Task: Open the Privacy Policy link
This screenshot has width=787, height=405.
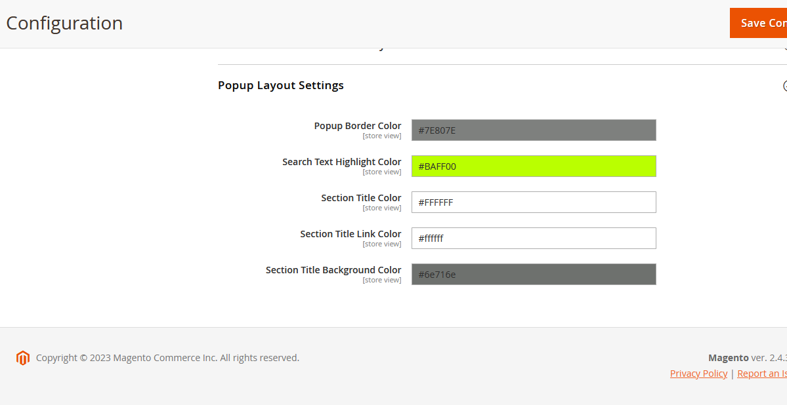Action: (x=698, y=374)
